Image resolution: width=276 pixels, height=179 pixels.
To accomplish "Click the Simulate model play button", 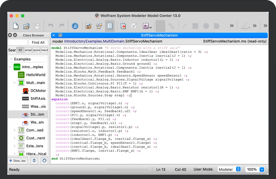I will pos(146,26).
